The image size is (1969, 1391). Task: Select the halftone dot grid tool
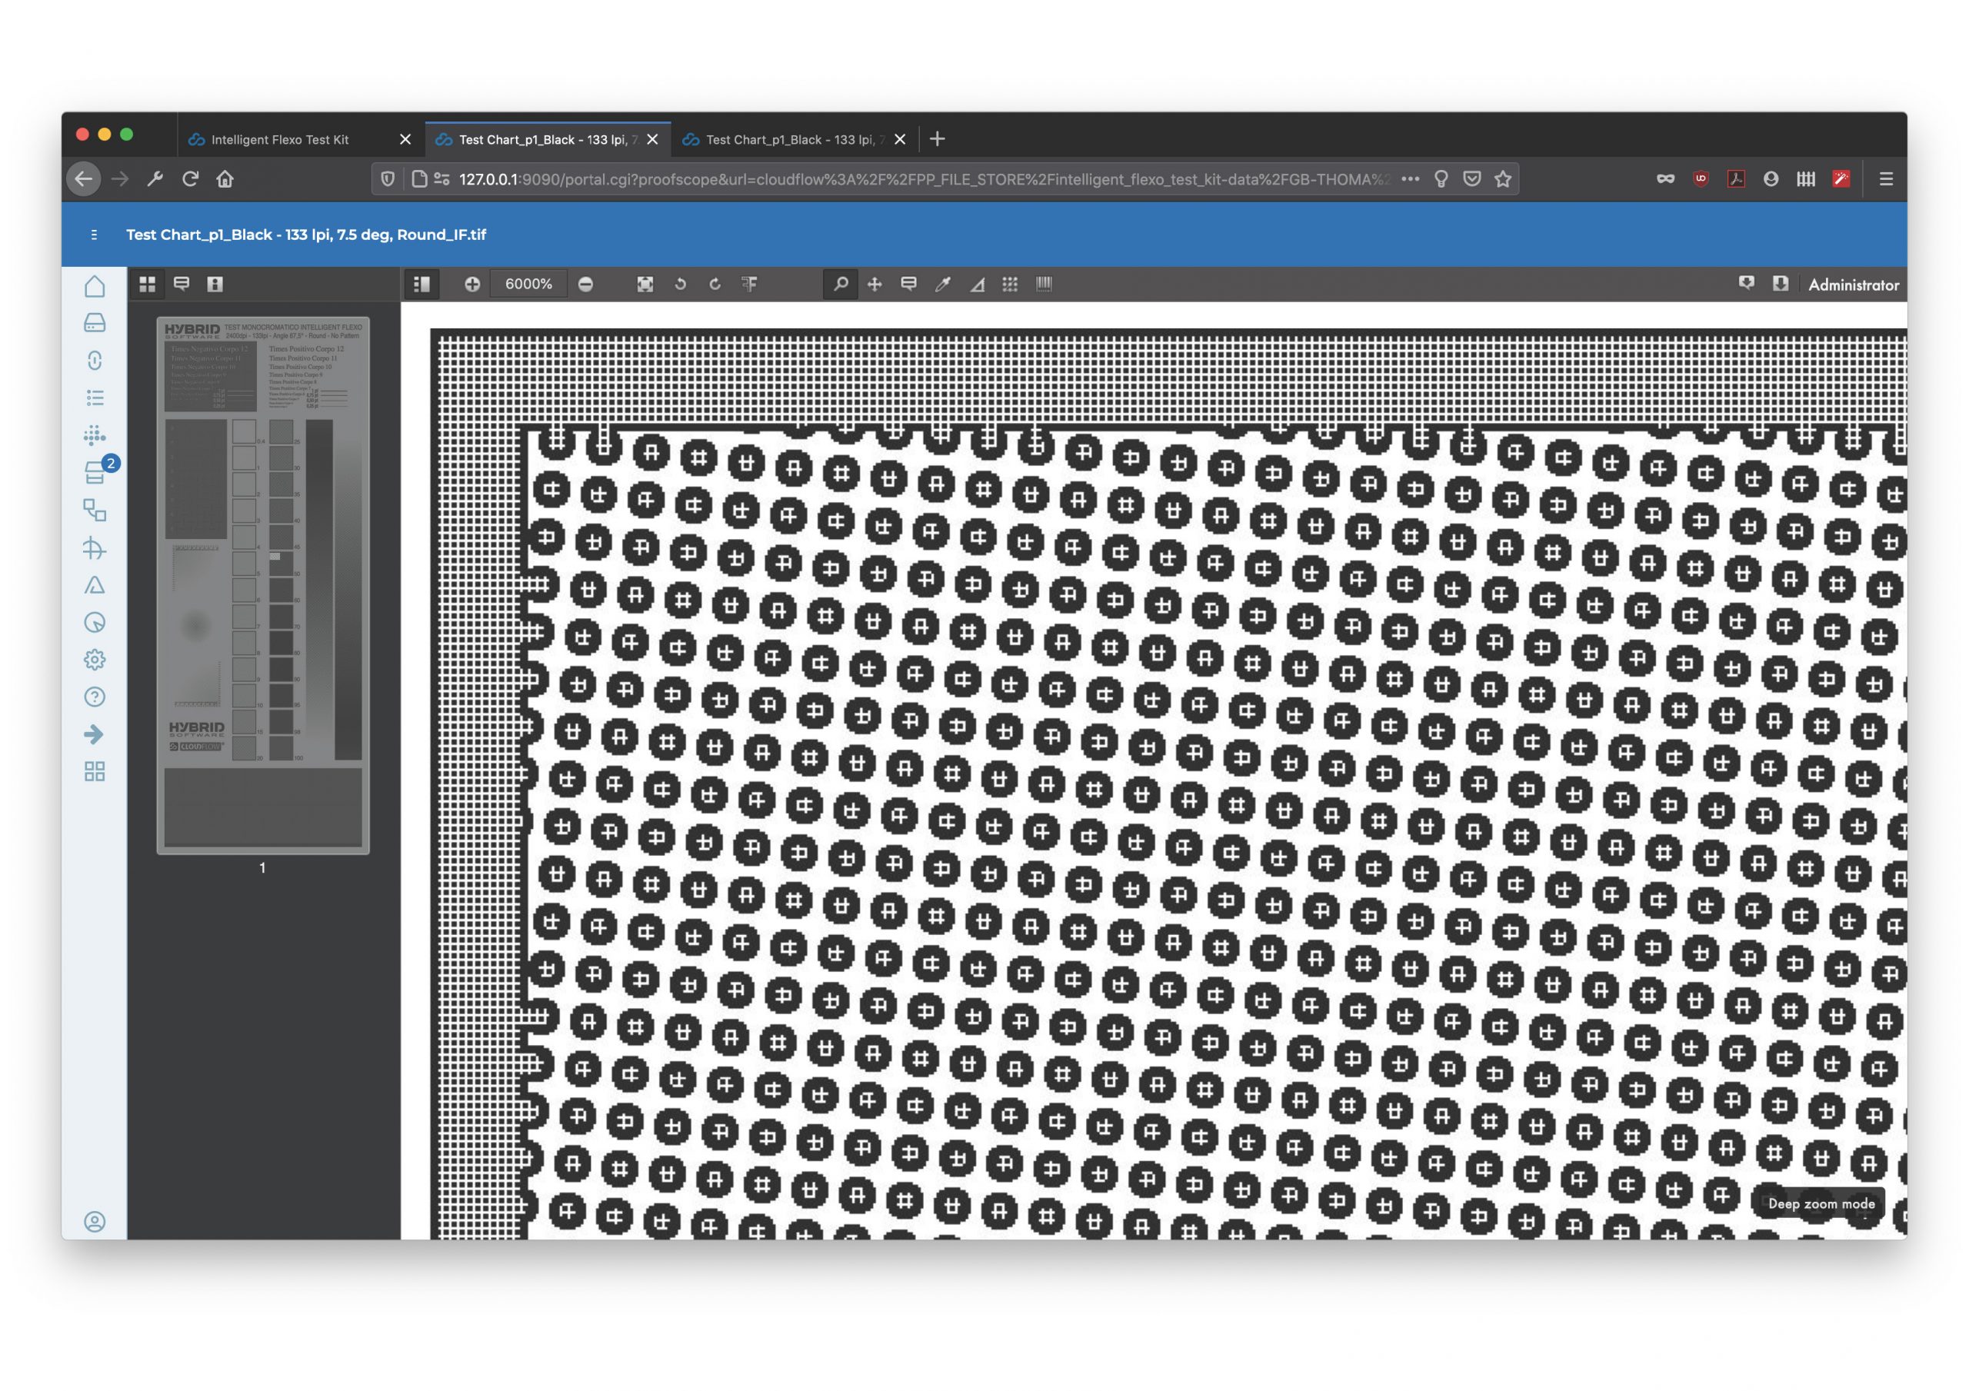pos(1010,284)
